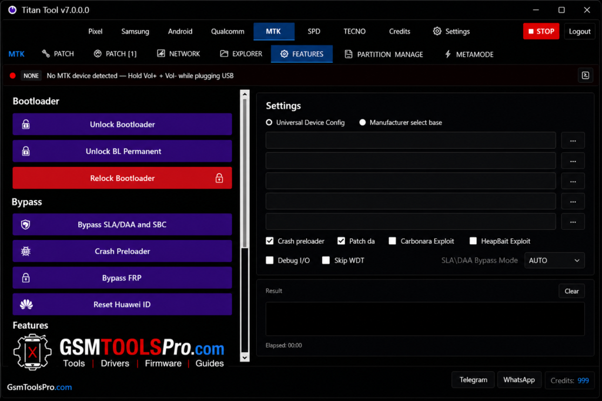Click the Huawei logo icon on Reset Huawei ID
This screenshot has width=602, height=401.
[x=26, y=304]
